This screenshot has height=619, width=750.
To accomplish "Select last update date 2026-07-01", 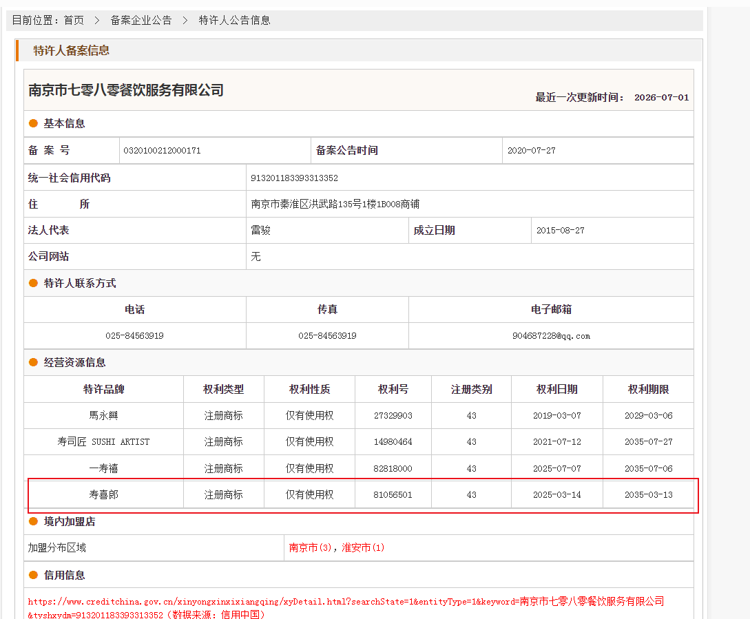I will [662, 98].
